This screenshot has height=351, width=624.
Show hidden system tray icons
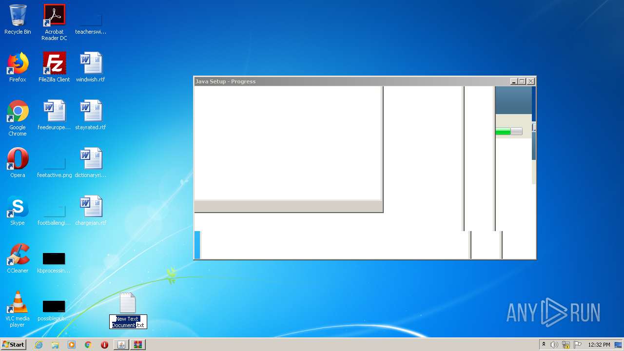(x=544, y=345)
